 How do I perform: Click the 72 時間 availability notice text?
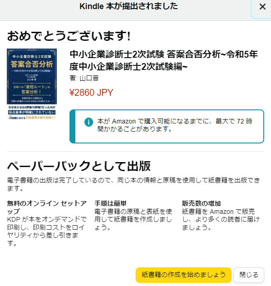[175, 125]
